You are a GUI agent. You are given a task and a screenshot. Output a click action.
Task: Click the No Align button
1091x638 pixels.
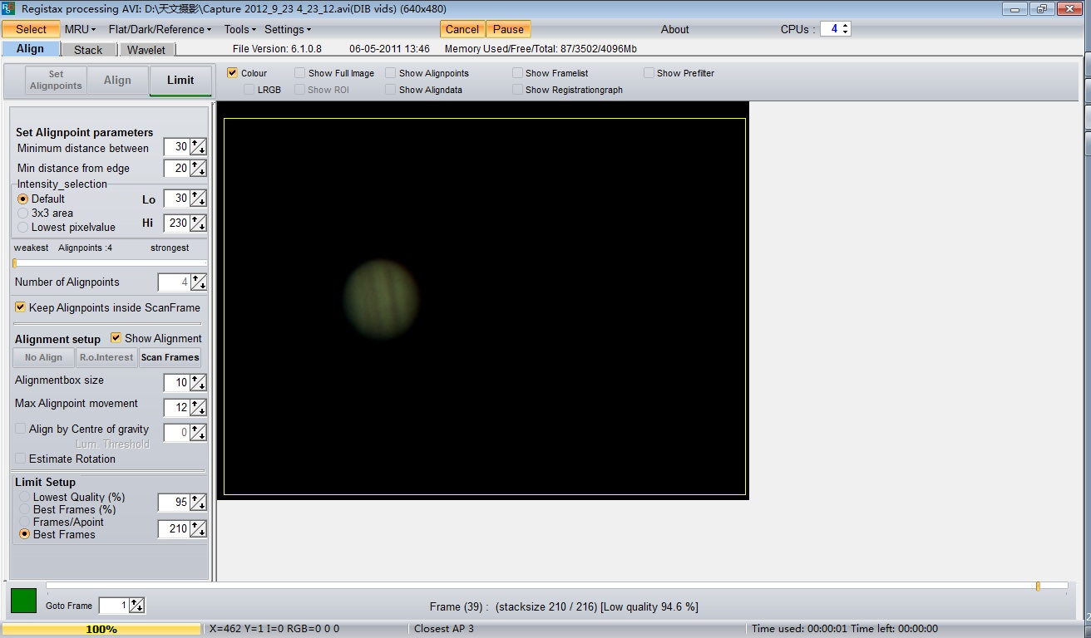coord(43,357)
